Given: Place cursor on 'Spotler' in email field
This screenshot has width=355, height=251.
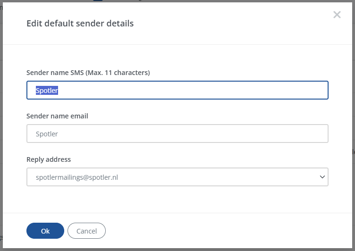Looking at the screenshot, I should pos(47,134).
